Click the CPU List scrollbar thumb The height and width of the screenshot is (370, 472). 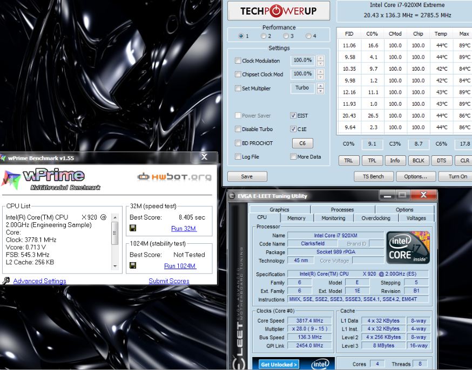(114, 233)
